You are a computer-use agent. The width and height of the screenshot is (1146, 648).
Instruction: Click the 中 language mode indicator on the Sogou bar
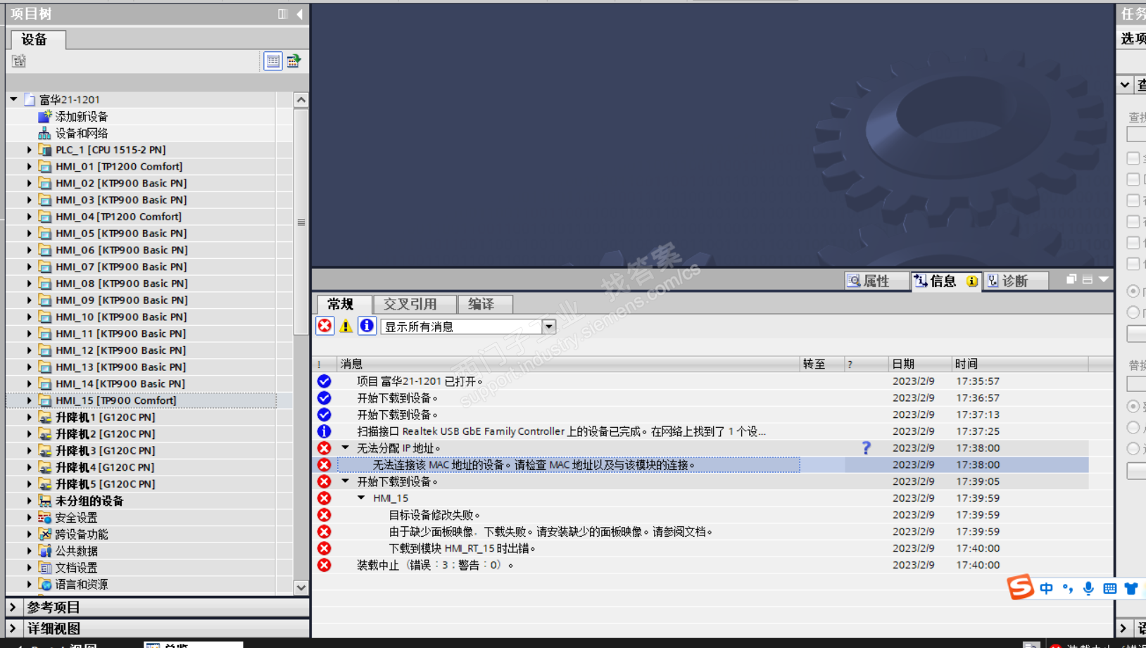coord(1047,589)
